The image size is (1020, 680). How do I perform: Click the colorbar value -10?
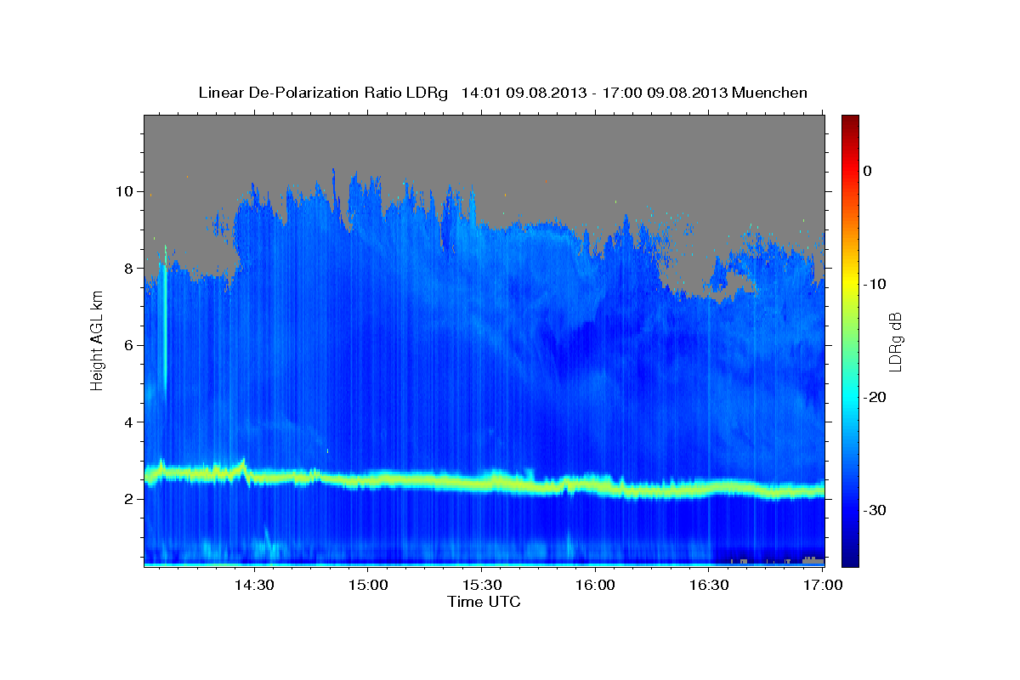tap(875, 284)
